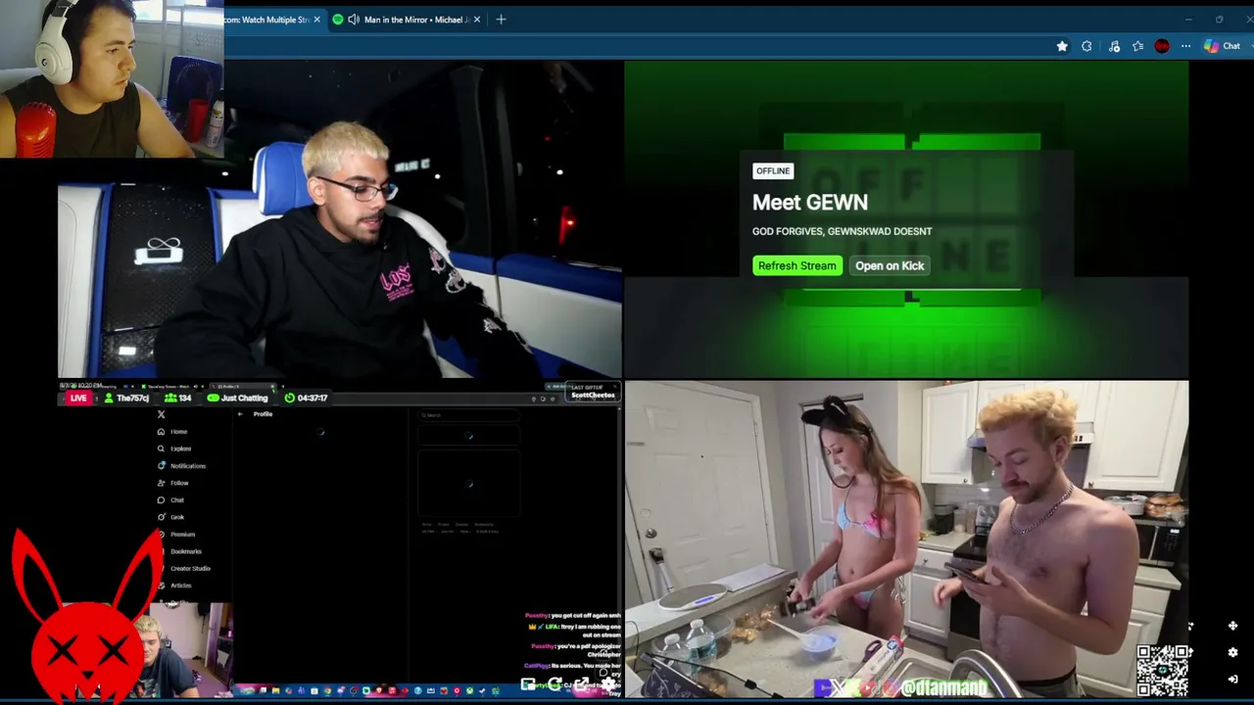Viewport: 1254px width, 705px height.
Task: Open the browser extensions menu
Action: (1086, 46)
